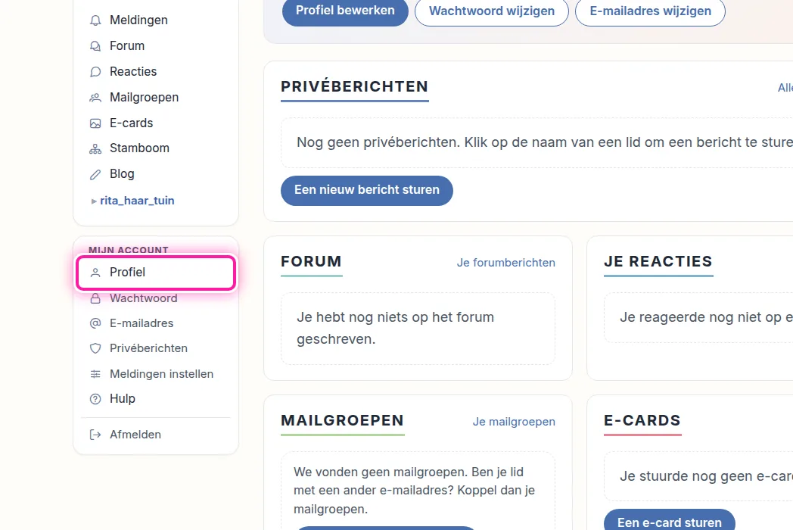Click 'We vonden geen mailgroepen' text
The width and height of the screenshot is (793, 530).
click(414, 491)
